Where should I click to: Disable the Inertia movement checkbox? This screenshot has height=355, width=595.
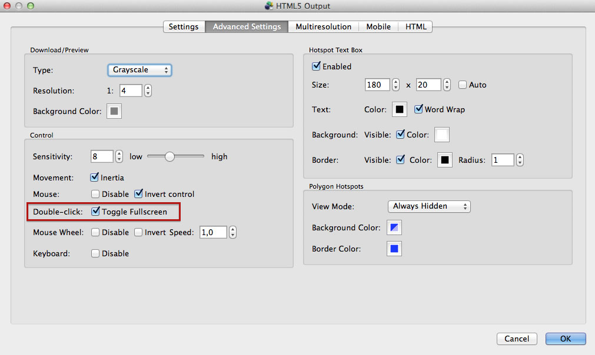click(x=94, y=177)
